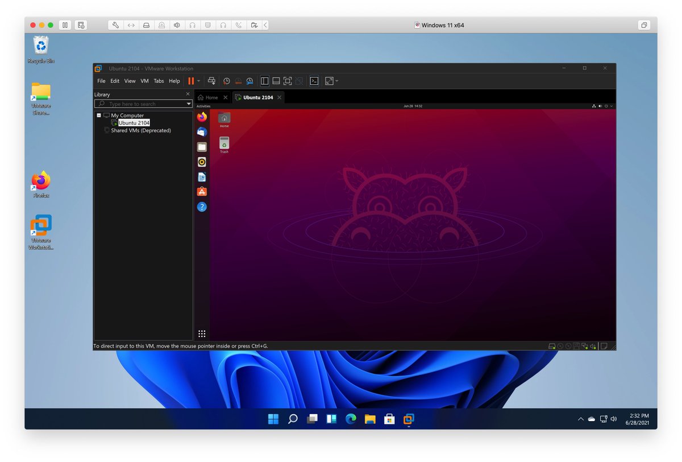Screen dimensions: 682x462
Task: Focus the library search field
Action: click(x=143, y=104)
